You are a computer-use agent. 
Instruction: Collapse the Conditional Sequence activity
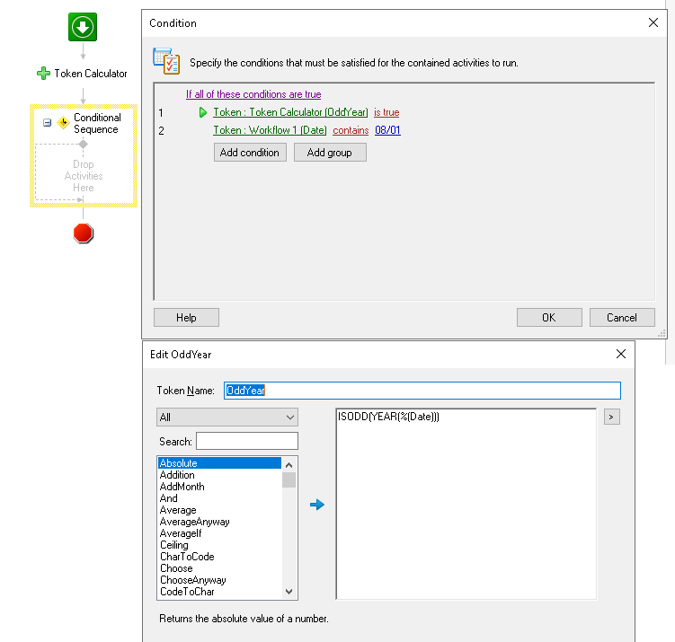(x=47, y=122)
